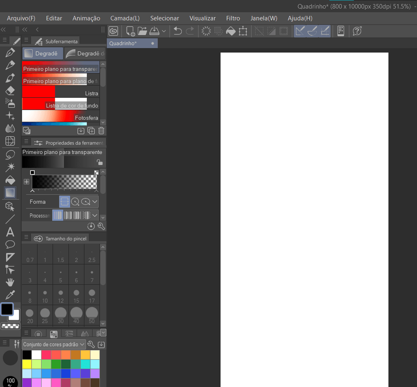Open Clip Studio launcher icon

[x=113, y=31]
